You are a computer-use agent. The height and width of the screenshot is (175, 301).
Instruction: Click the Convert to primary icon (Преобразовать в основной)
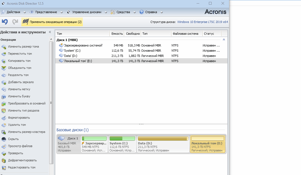(4, 104)
